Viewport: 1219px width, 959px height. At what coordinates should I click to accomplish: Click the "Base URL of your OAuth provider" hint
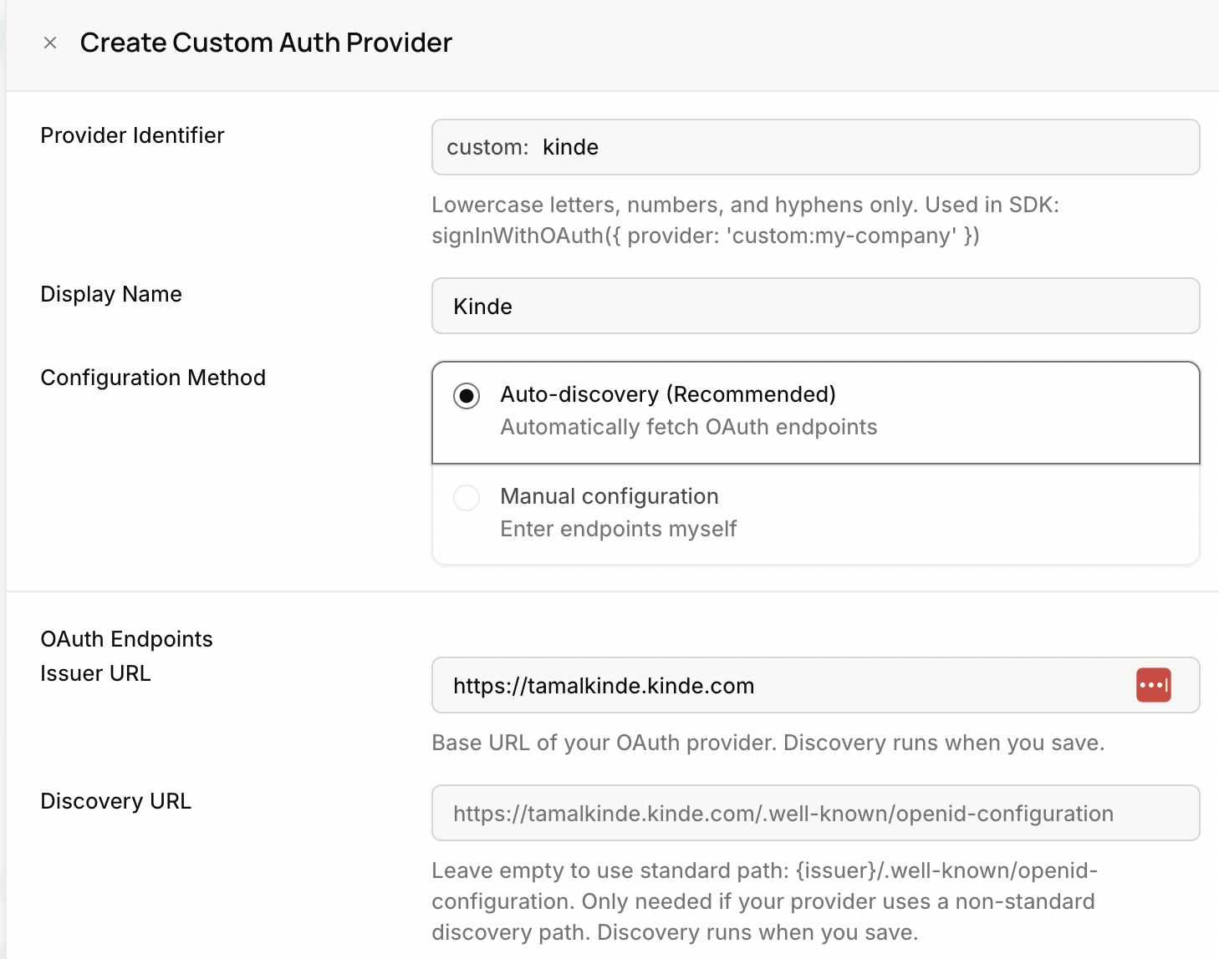point(768,743)
